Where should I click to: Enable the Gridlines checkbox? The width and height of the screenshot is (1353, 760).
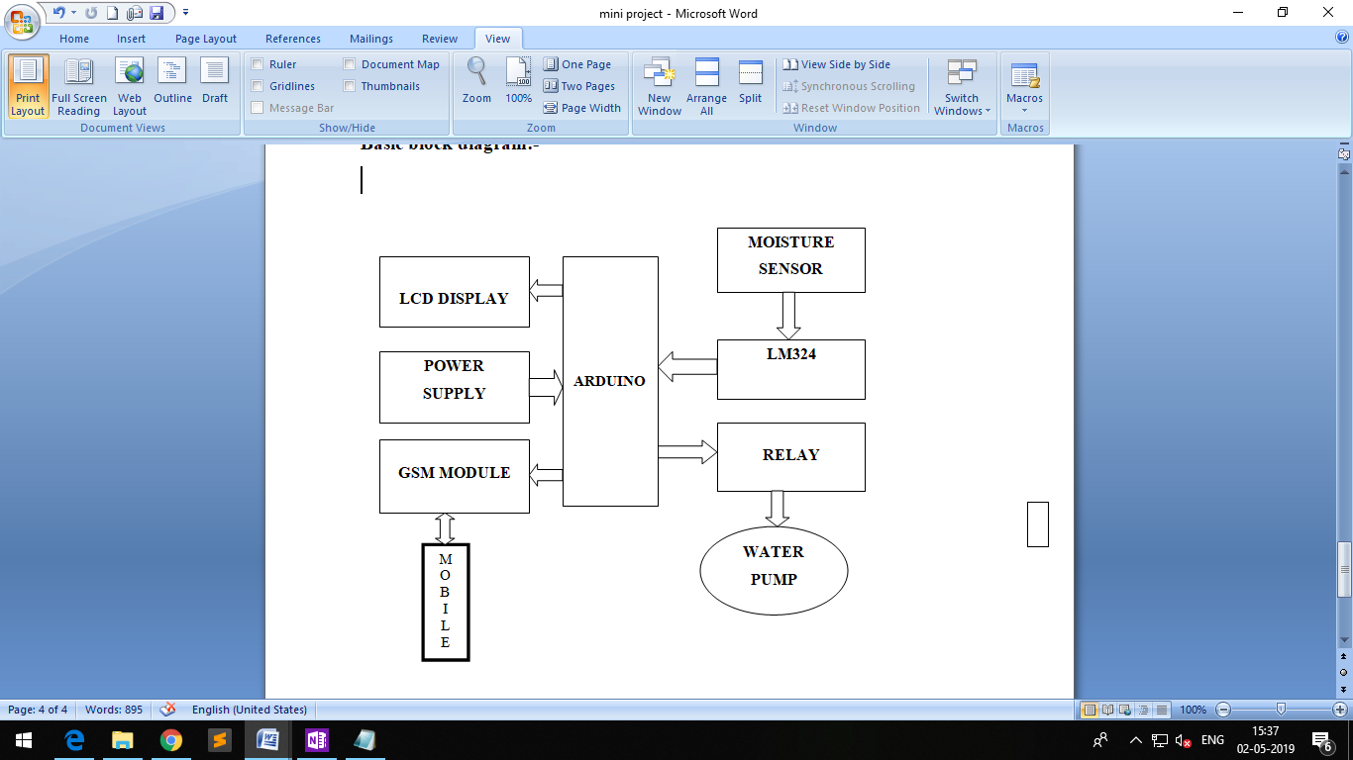pyautogui.click(x=258, y=86)
